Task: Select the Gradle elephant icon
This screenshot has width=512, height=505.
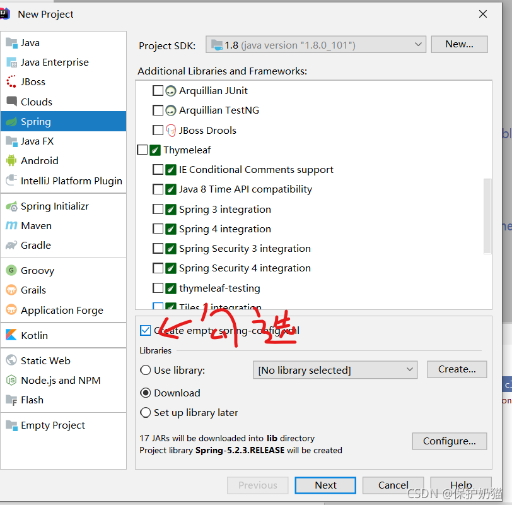Action: (12, 245)
